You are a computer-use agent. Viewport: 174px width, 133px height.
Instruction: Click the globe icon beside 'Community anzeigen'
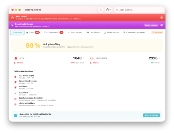[x=124, y=32]
